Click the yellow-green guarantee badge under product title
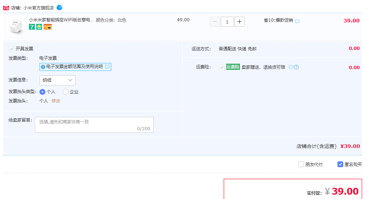Image resolution: width=373 pixels, height=199 pixels. tap(39, 27)
